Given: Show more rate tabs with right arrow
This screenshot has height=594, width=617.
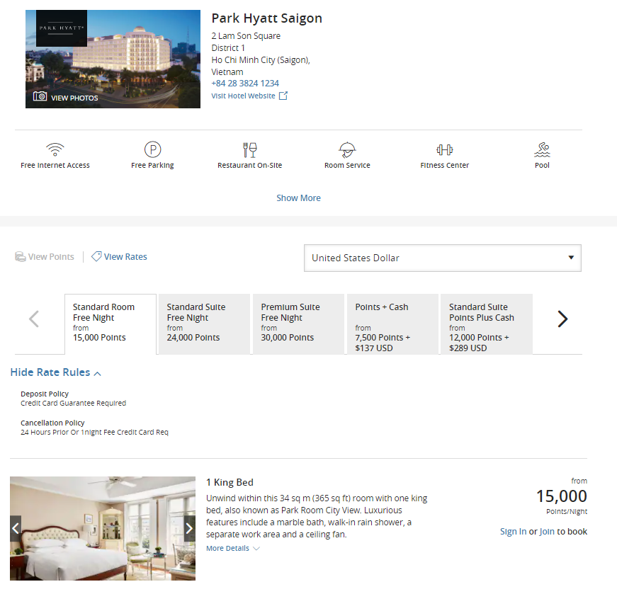Looking at the screenshot, I should 562,319.
